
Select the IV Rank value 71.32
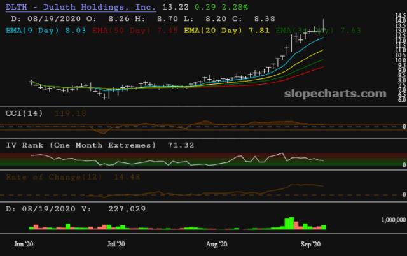pyautogui.click(x=181, y=145)
